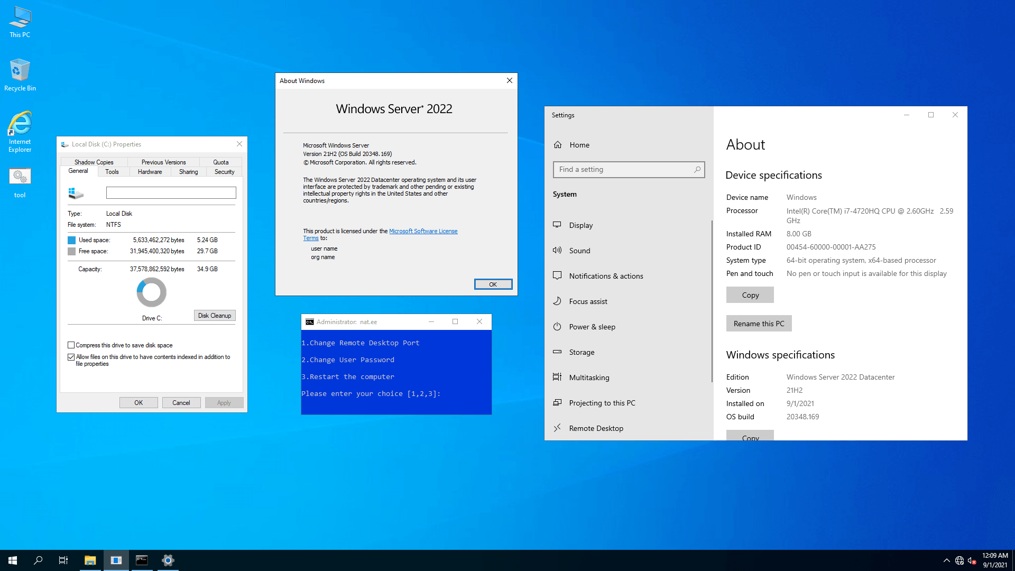The height and width of the screenshot is (571, 1015).
Task: Switch to the Shadow Copies tab
Action: [x=94, y=162]
